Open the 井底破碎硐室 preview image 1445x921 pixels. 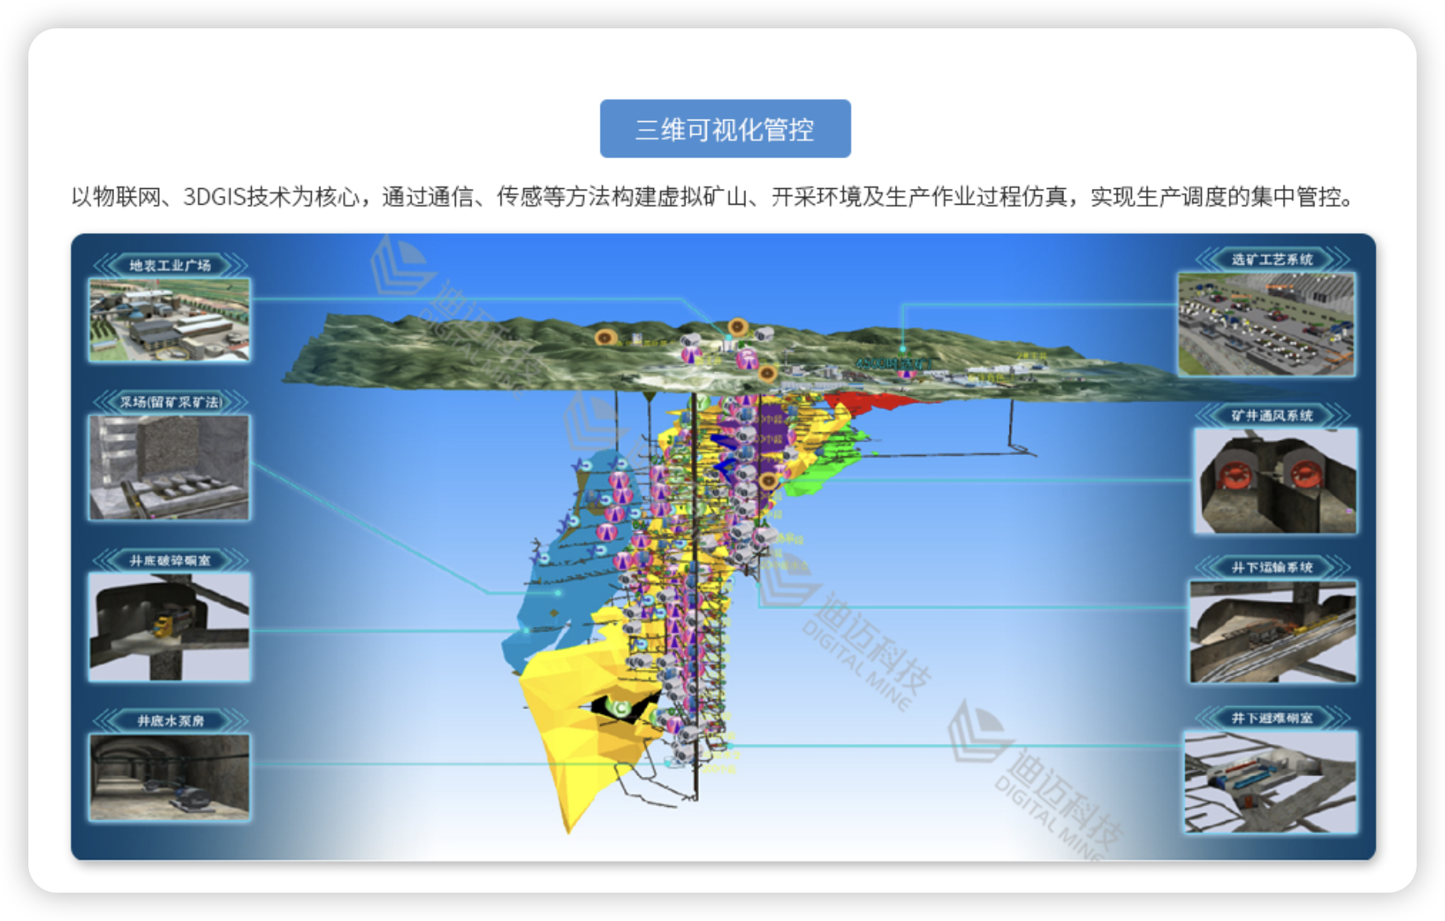(169, 627)
